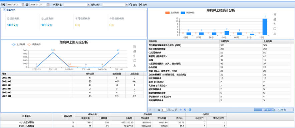Select the 2021-01 month row

click(72, 96)
